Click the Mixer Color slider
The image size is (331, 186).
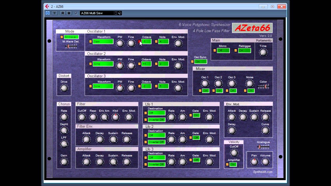coord(263,87)
